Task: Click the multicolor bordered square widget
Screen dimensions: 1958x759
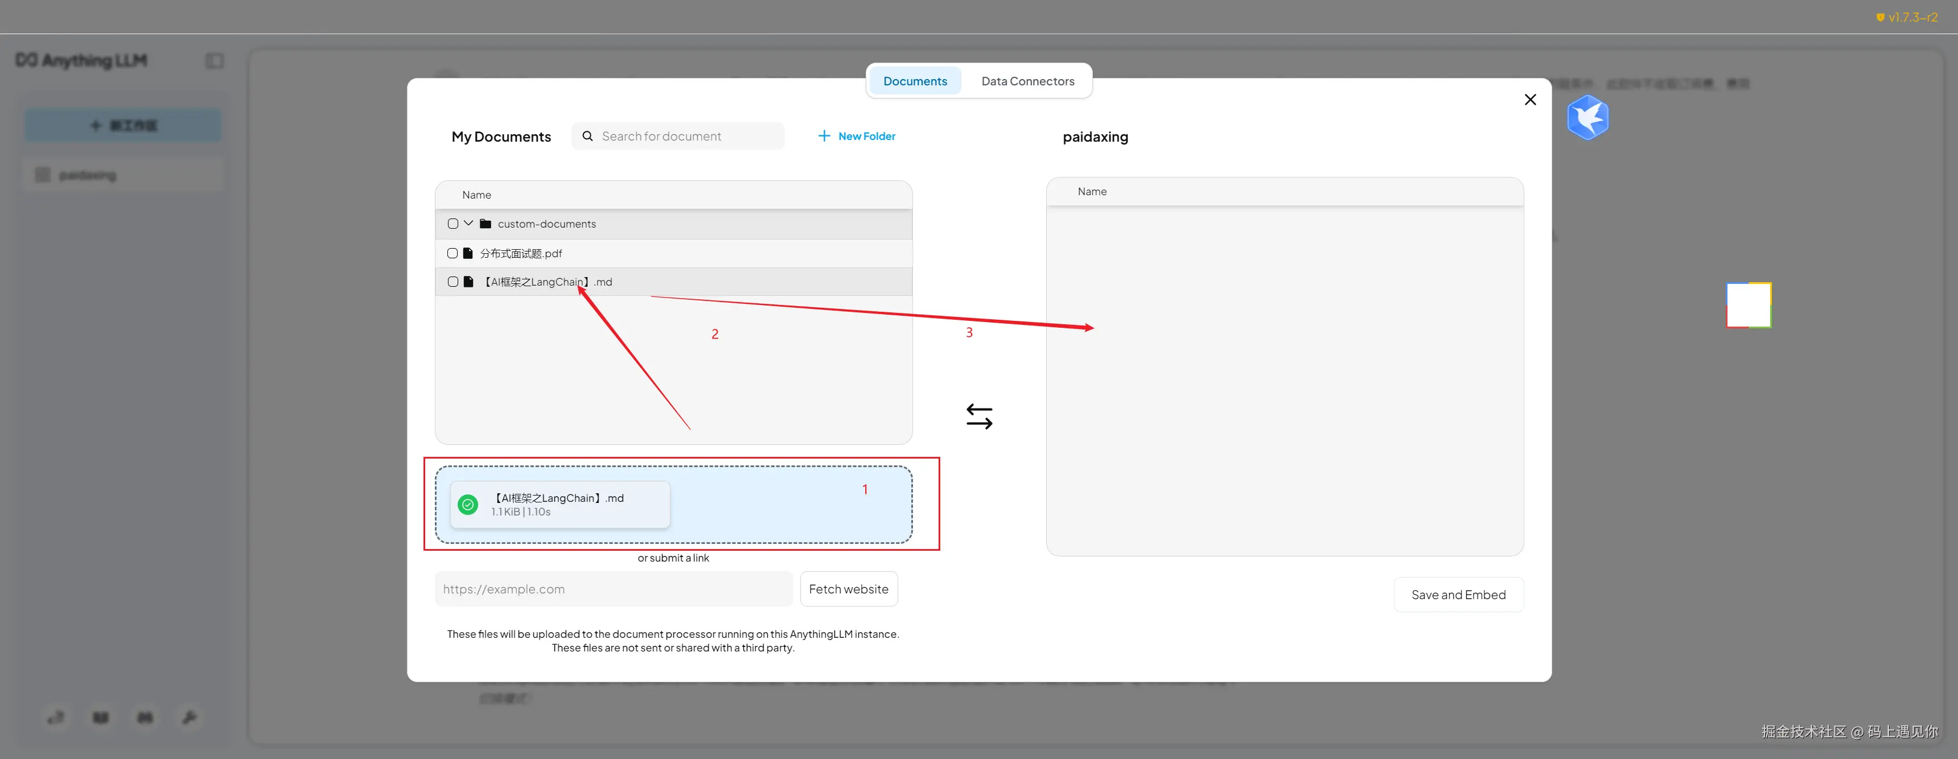Action: pos(1748,306)
